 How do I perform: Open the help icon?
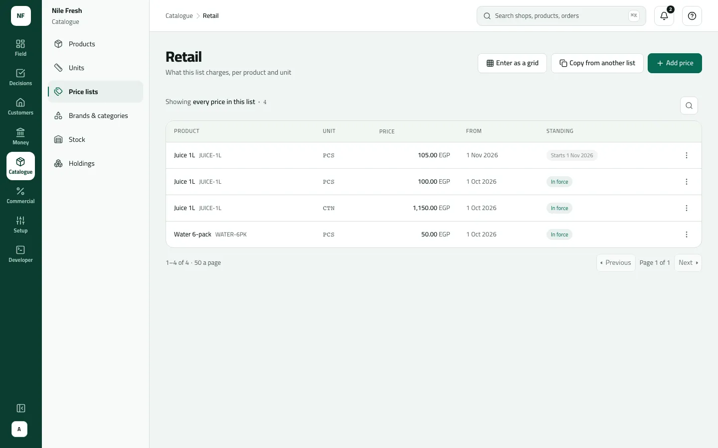point(692,16)
